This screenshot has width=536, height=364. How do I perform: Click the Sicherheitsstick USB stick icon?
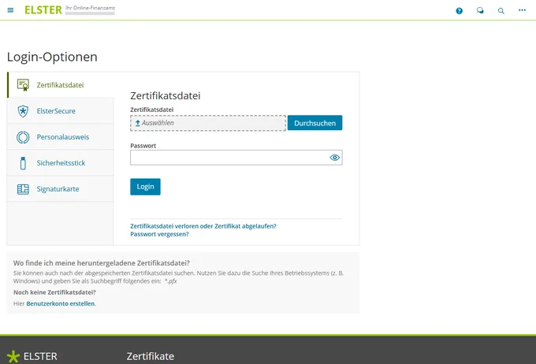pos(23,163)
